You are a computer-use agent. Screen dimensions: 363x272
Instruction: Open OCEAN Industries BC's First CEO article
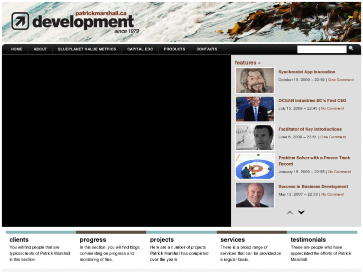pyautogui.click(x=312, y=100)
